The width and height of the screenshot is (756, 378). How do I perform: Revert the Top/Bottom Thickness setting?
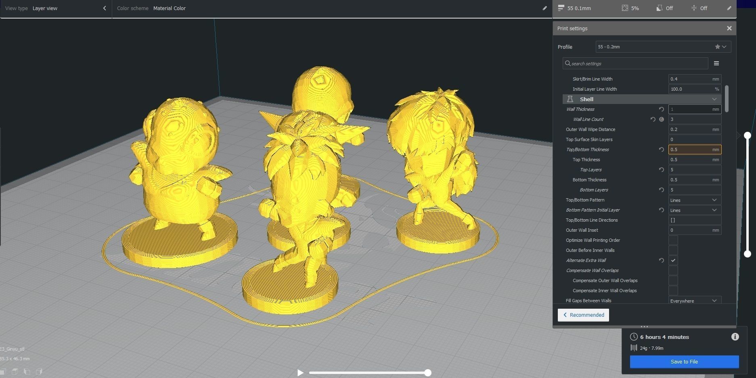[661, 150]
